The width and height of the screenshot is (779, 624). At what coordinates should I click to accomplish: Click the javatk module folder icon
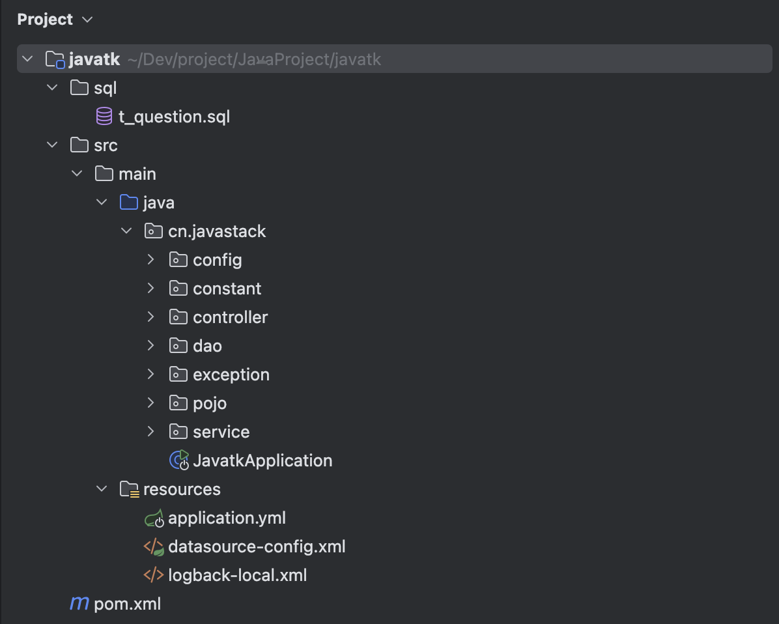[x=55, y=60]
